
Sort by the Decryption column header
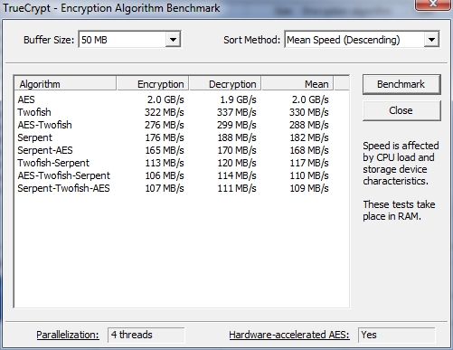[225, 84]
